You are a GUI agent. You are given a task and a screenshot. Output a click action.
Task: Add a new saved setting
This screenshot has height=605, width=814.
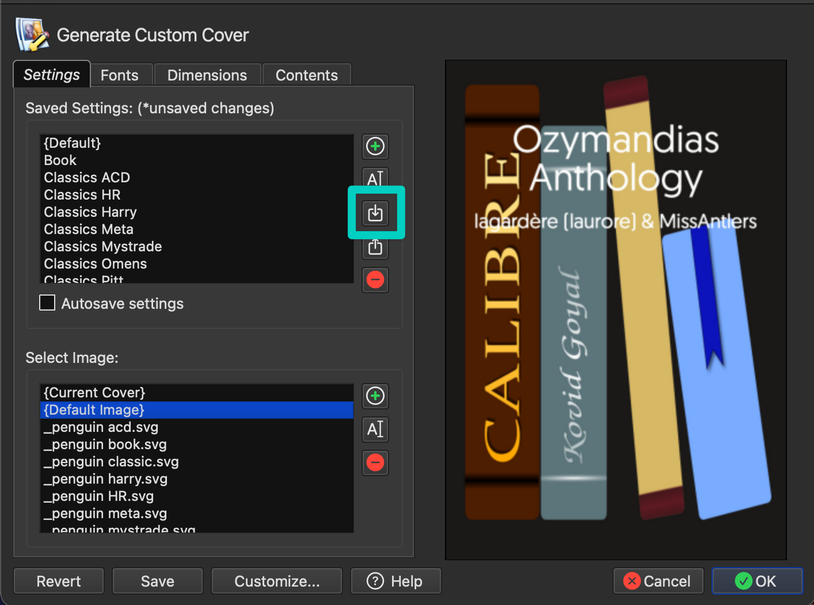click(375, 146)
